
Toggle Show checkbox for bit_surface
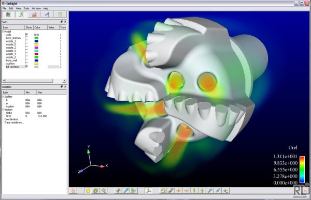pos(26,67)
